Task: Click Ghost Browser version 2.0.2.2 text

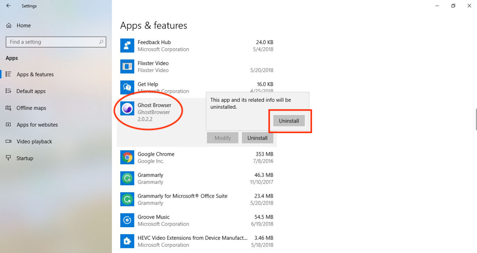Action: (x=145, y=119)
